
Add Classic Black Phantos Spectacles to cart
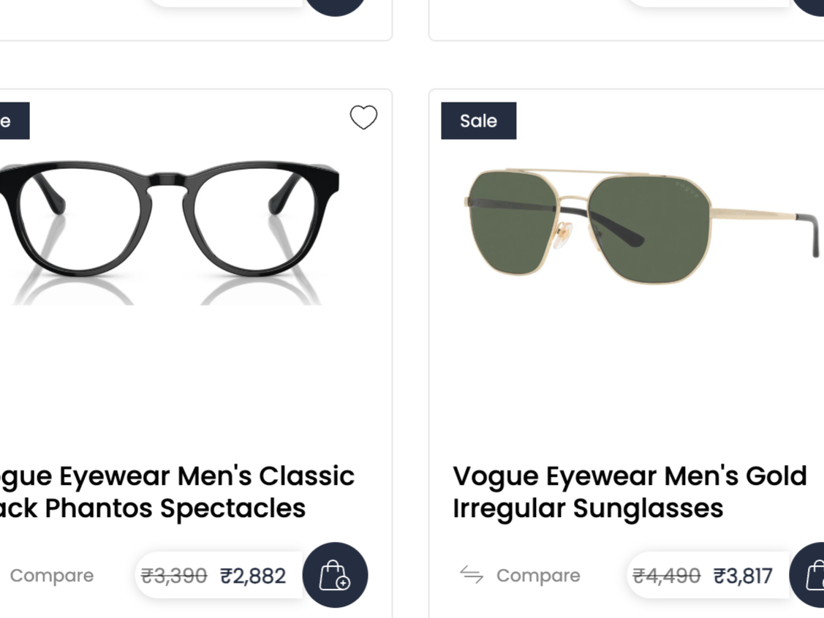(336, 575)
